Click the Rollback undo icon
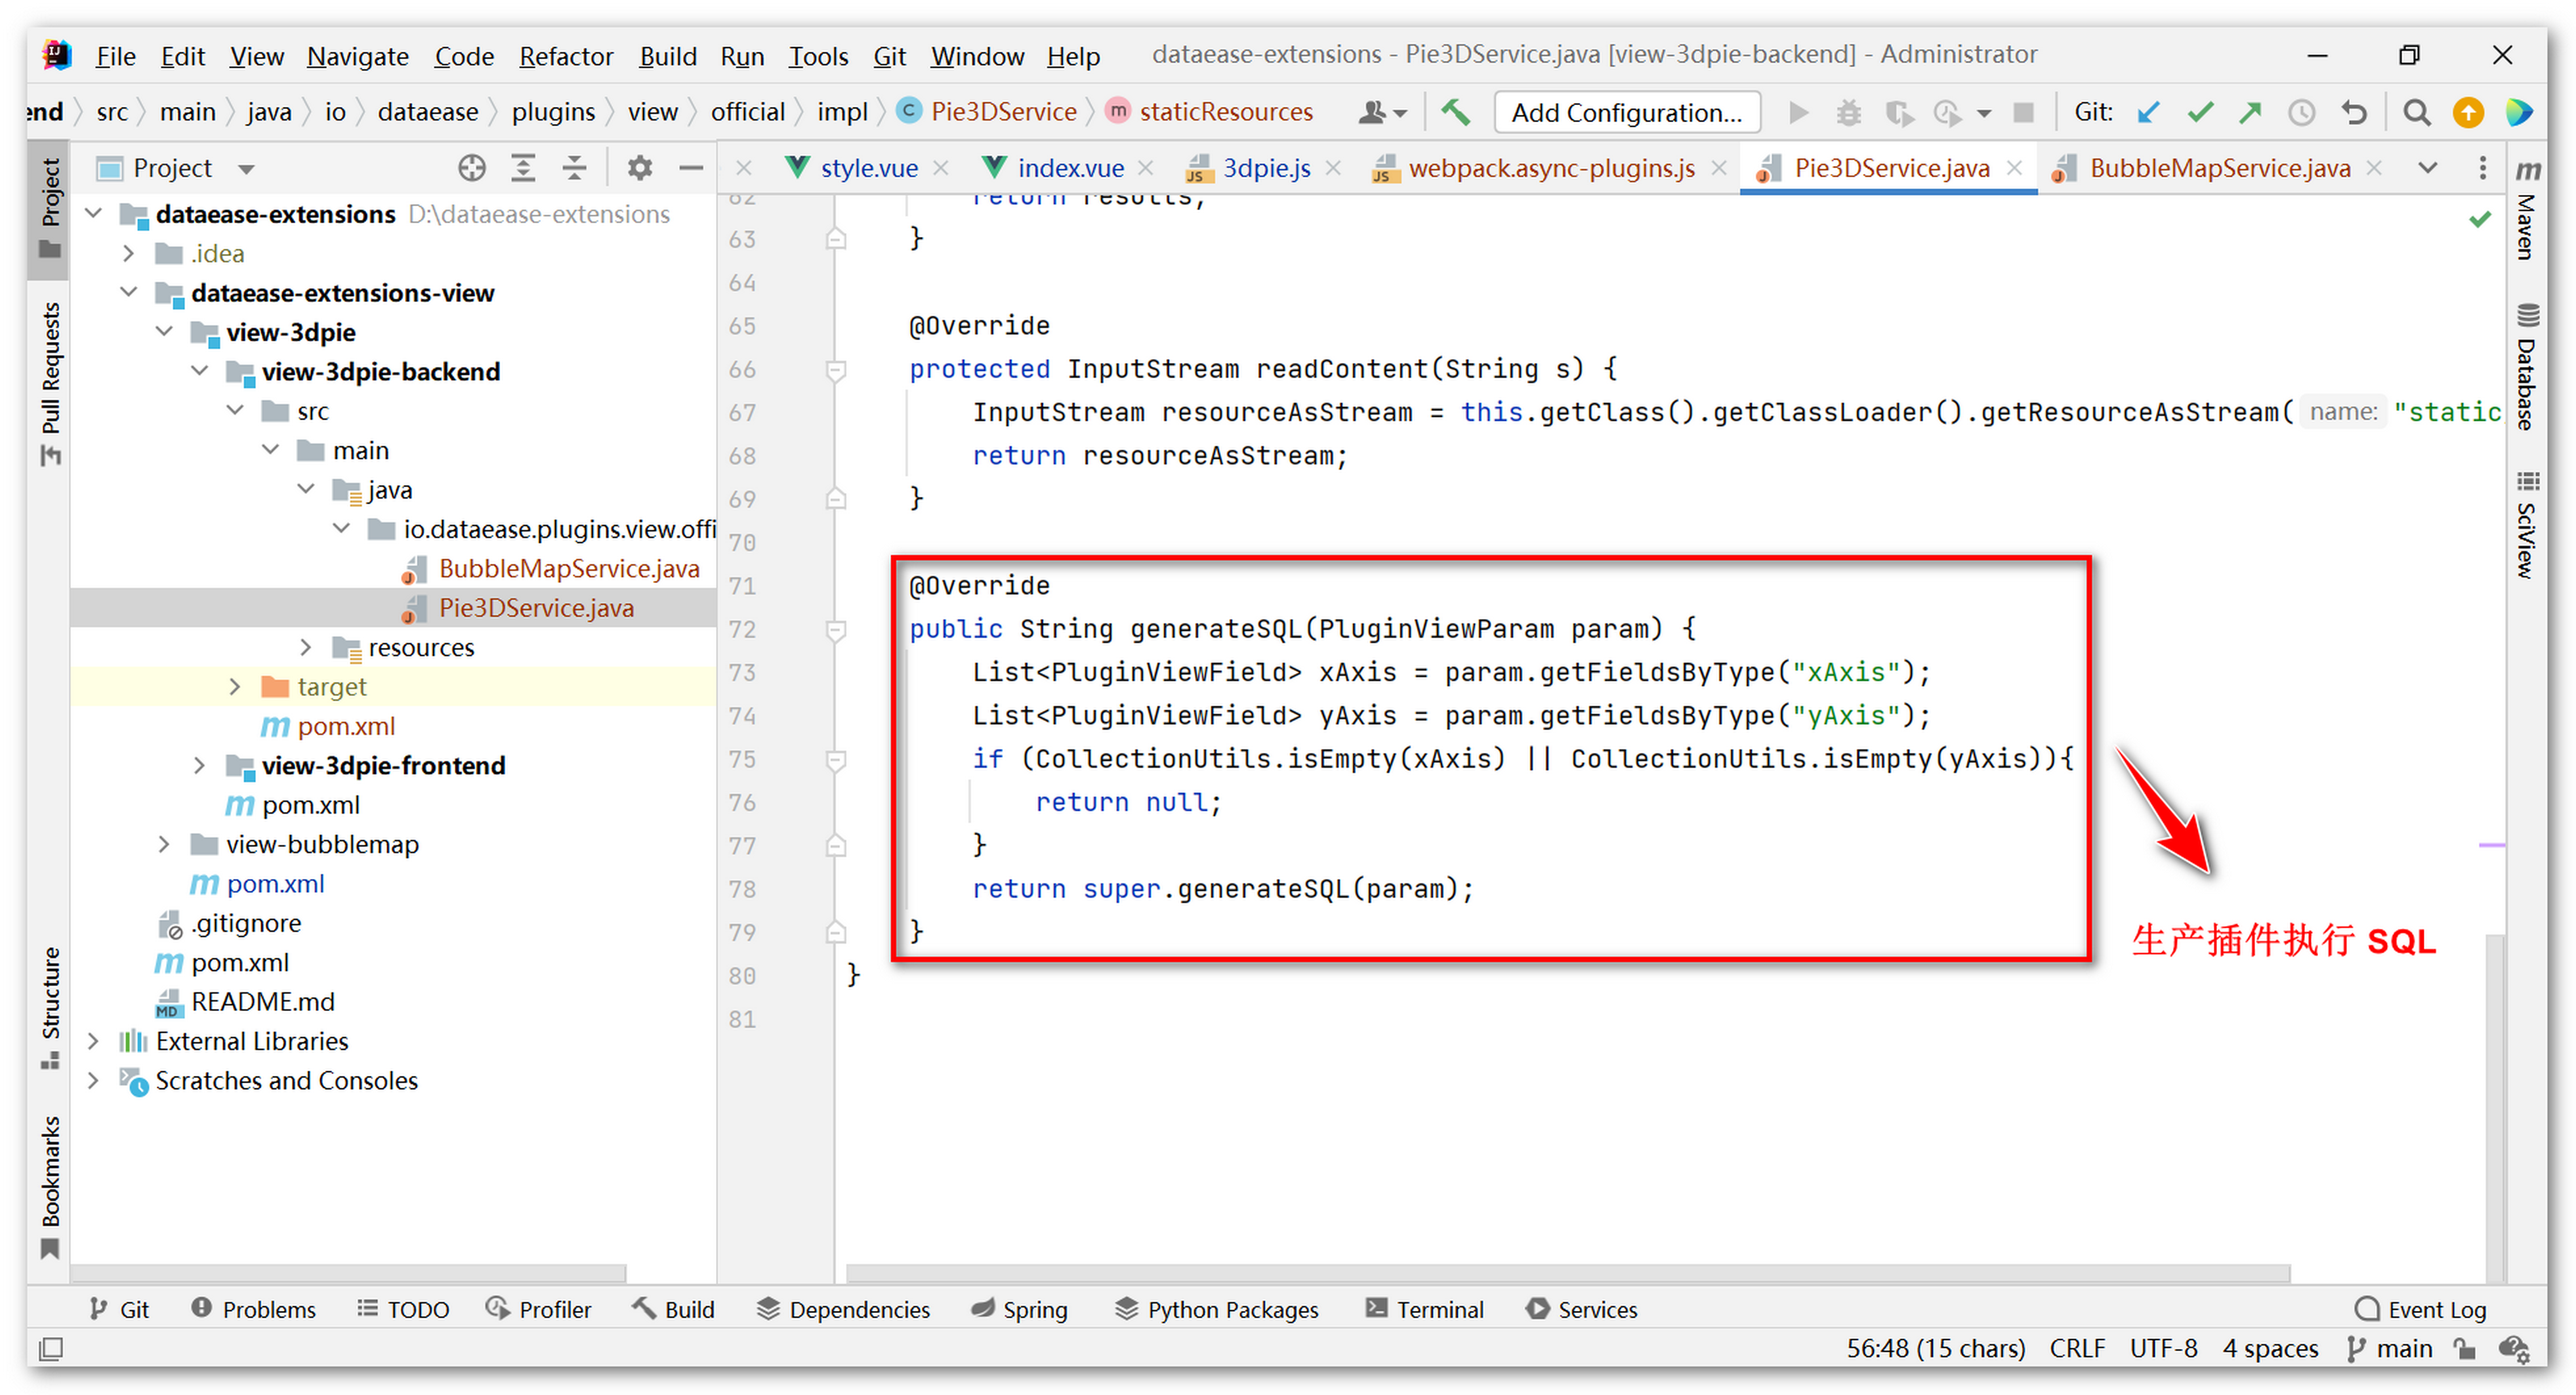Image resolution: width=2576 pixels, height=1395 pixels. (x=2354, y=112)
